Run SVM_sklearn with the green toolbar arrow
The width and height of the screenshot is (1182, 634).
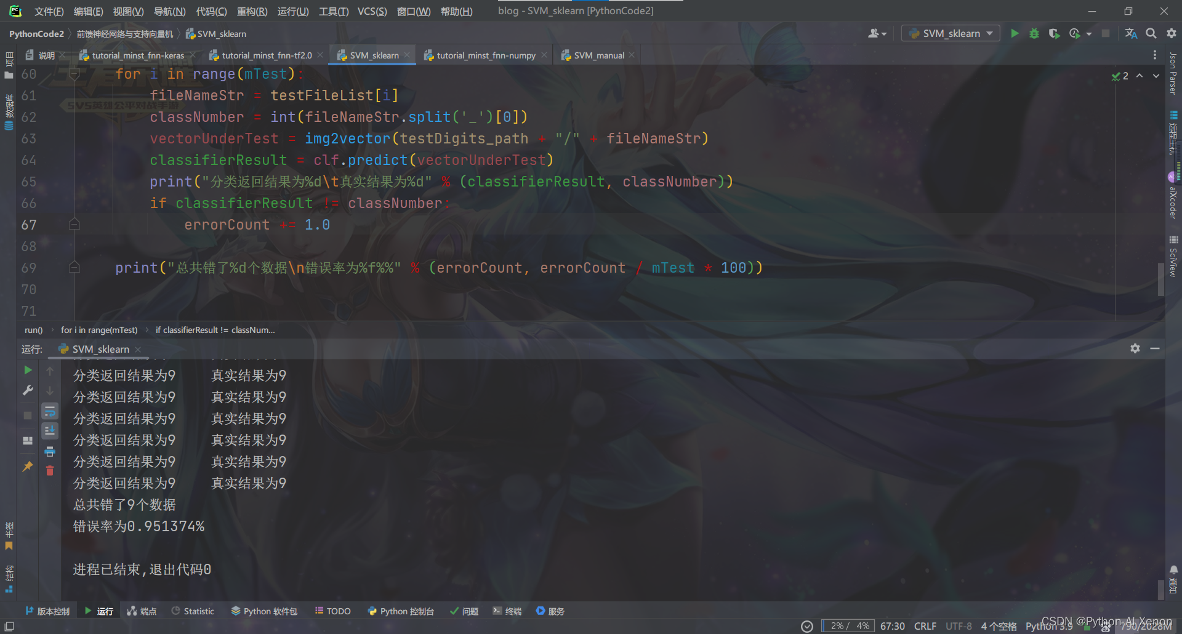pyautogui.click(x=1015, y=33)
